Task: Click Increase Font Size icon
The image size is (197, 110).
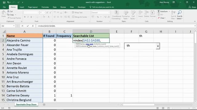Action: pos(47,13)
